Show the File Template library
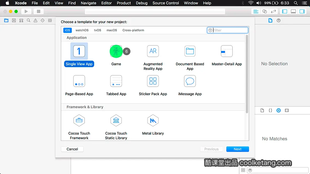The width and height of the screenshot is (310, 174). (262, 110)
